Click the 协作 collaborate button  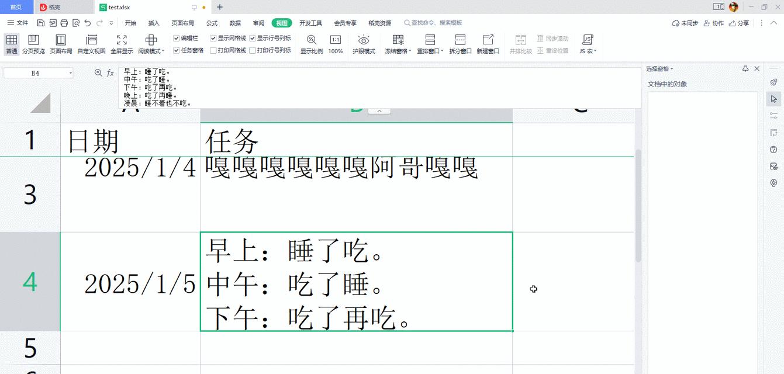coord(713,23)
